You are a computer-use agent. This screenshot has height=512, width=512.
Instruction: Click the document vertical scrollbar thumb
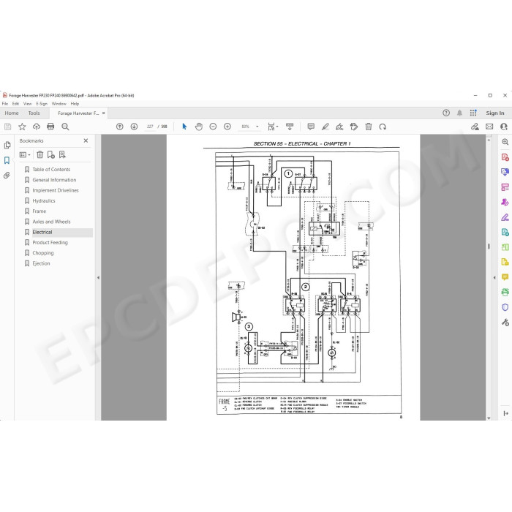489,246
